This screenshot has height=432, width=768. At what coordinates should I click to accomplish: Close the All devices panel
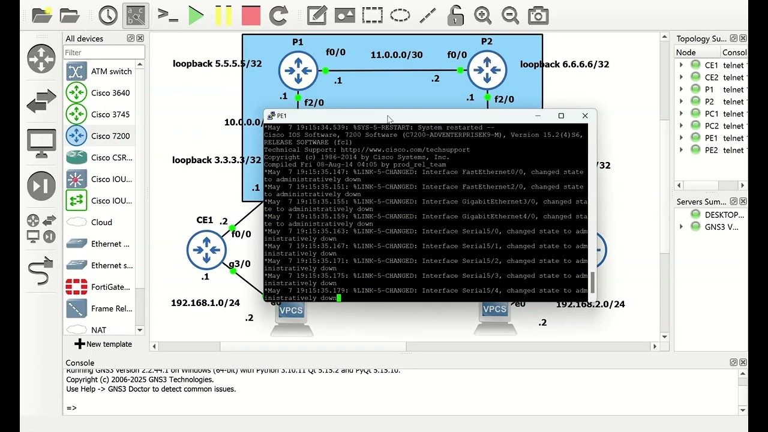tap(140, 38)
